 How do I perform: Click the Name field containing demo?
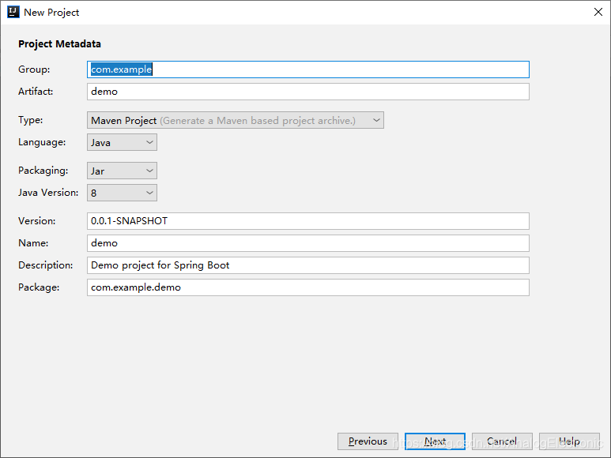pos(307,243)
